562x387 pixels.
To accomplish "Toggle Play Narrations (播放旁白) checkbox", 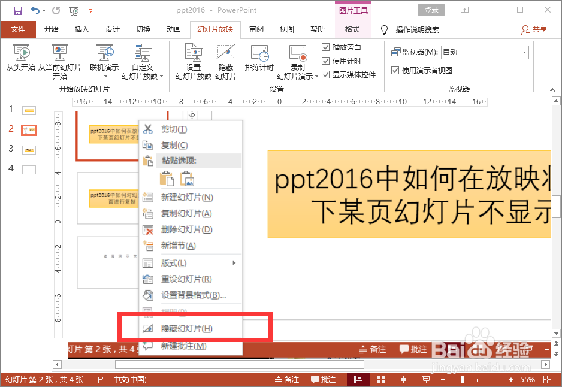I will point(325,47).
